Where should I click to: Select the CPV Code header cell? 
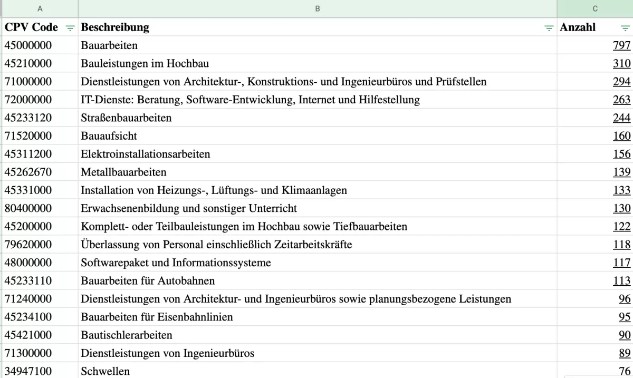[32, 27]
